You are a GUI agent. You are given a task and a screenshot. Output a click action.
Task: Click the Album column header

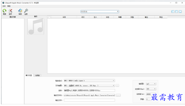120,17
